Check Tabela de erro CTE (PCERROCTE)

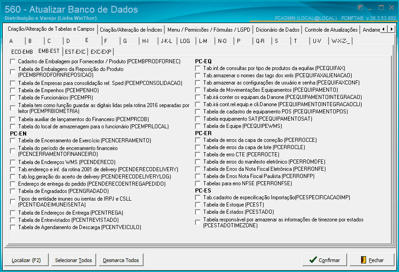[x=198, y=155]
